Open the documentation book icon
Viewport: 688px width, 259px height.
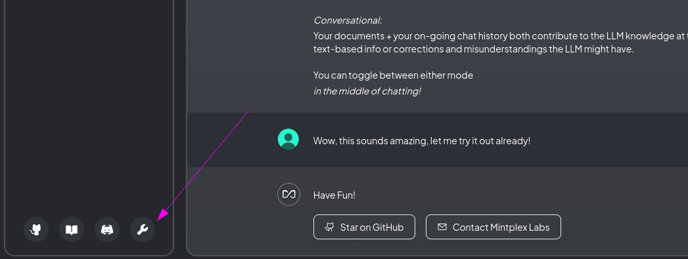pyautogui.click(x=72, y=229)
